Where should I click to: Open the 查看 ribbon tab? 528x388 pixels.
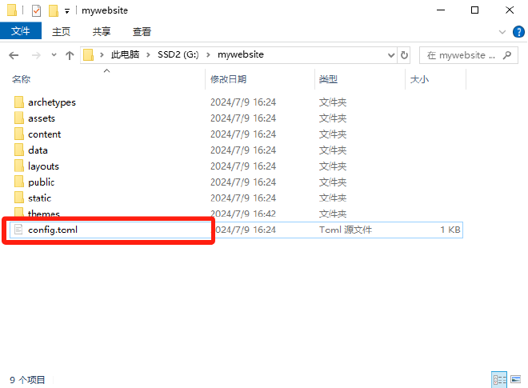[142, 32]
